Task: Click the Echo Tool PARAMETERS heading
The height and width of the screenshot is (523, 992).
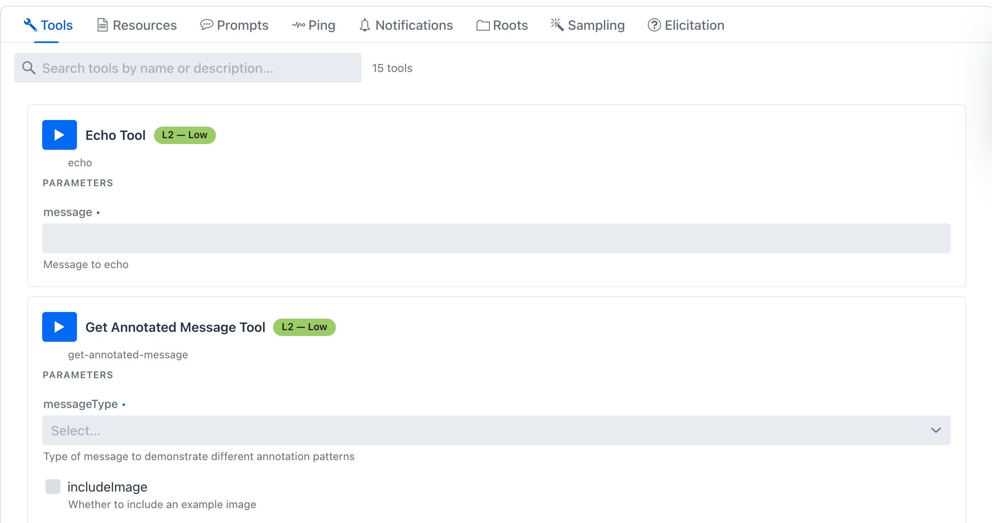Action: click(78, 183)
